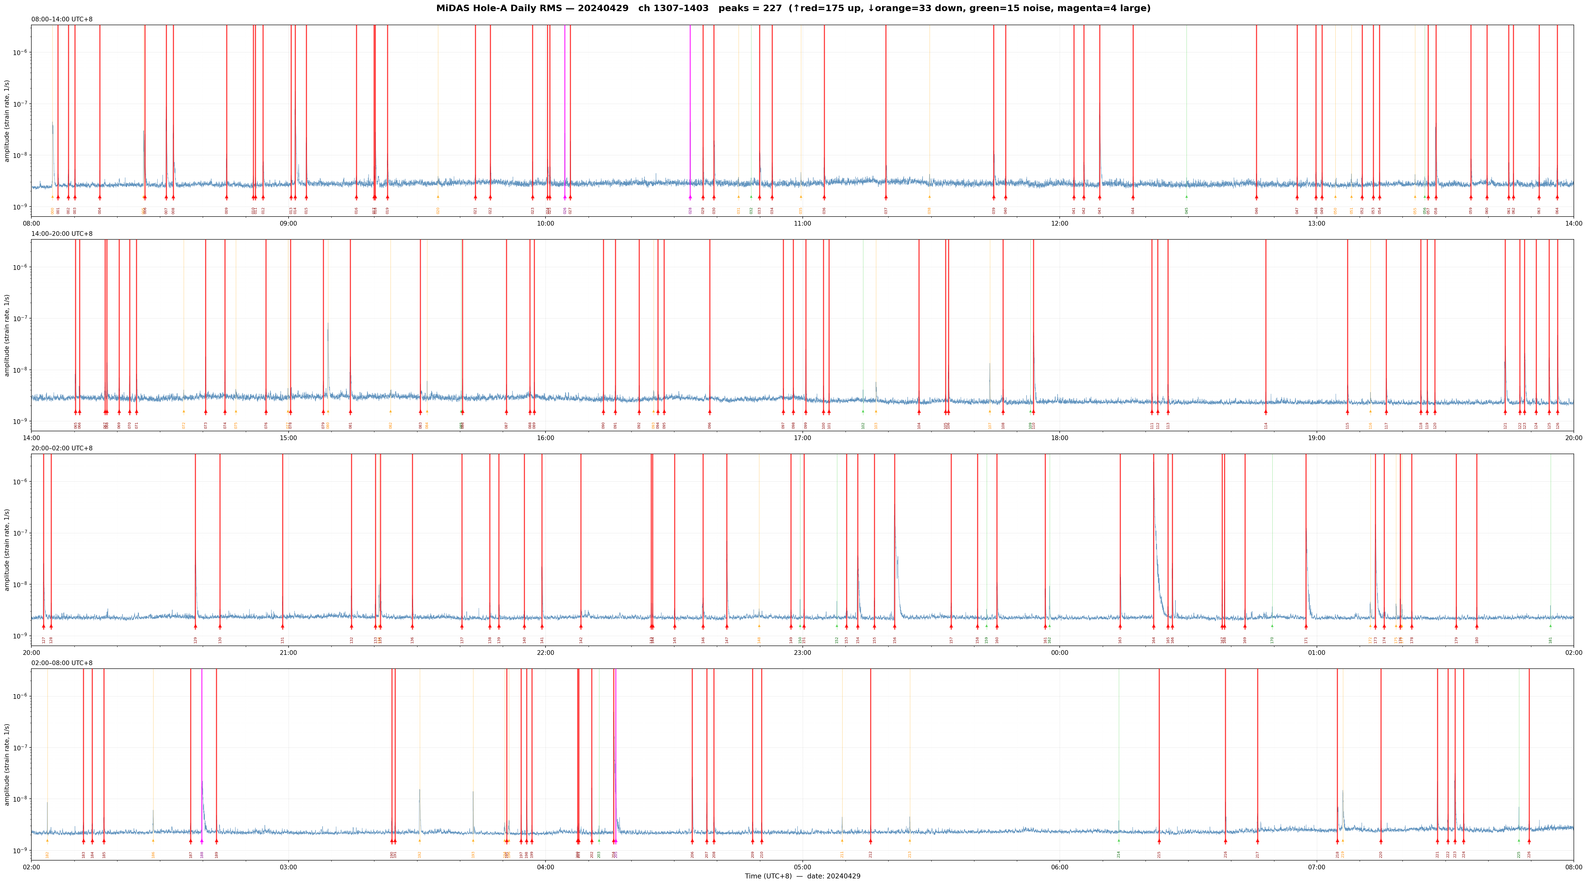
Task: Select peak number label 037
Action: (886, 211)
